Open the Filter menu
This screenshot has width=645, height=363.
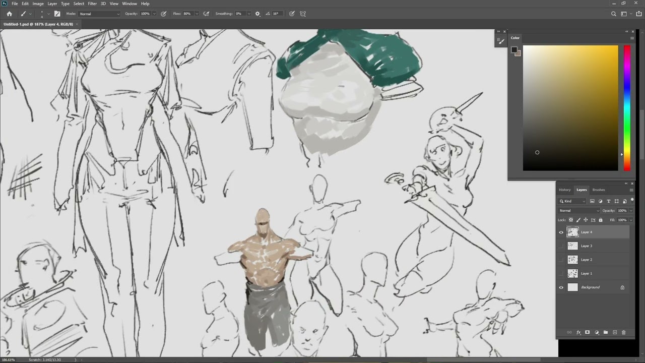tap(92, 4)
